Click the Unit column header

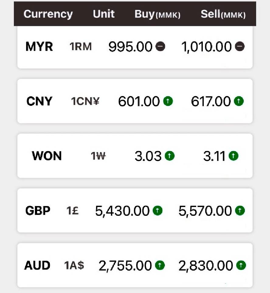104,14
